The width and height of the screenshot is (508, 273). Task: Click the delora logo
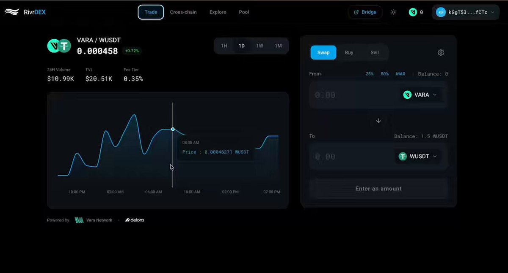tap(135, 220)
